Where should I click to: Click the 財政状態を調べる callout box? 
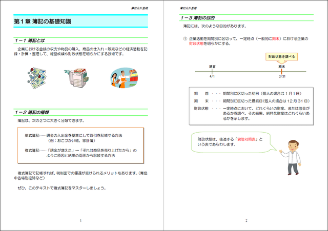[281, 57]
